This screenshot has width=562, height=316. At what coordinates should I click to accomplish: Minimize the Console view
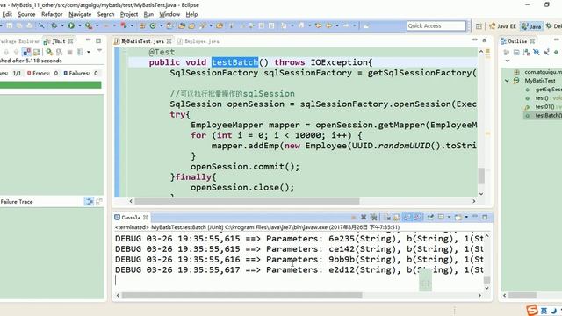[x=475, y=217]
